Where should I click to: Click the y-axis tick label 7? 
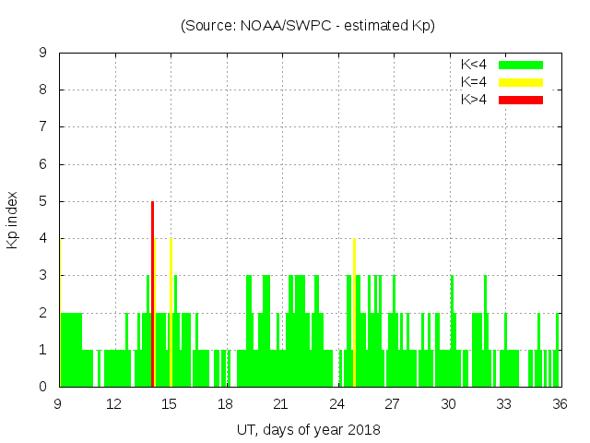(x=44, y=127)
